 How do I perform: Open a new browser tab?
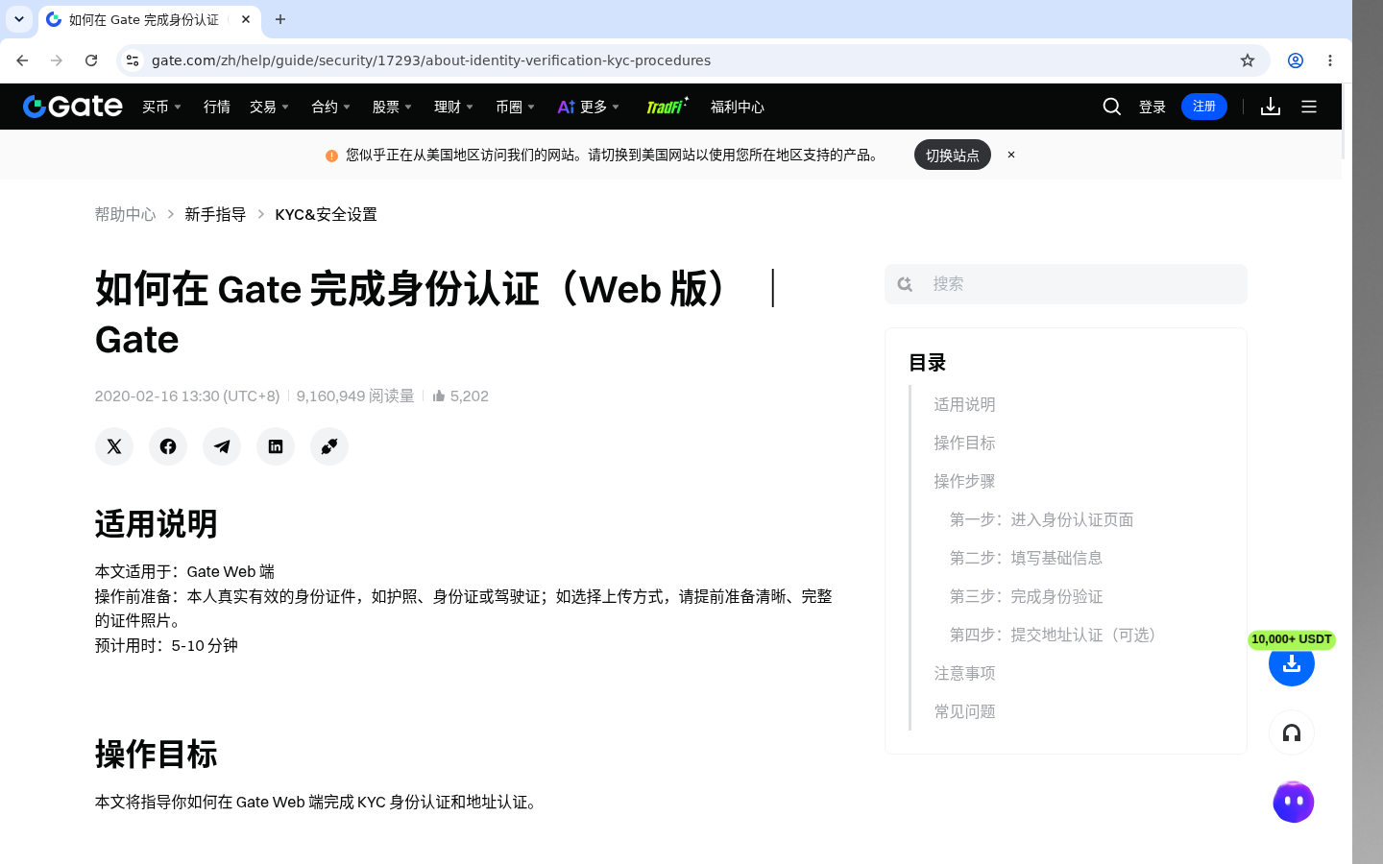[280, 19]
